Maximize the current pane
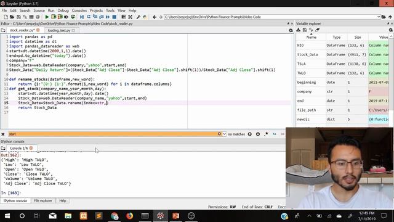Viewport: 394px width, 222px height. [130, 17]
